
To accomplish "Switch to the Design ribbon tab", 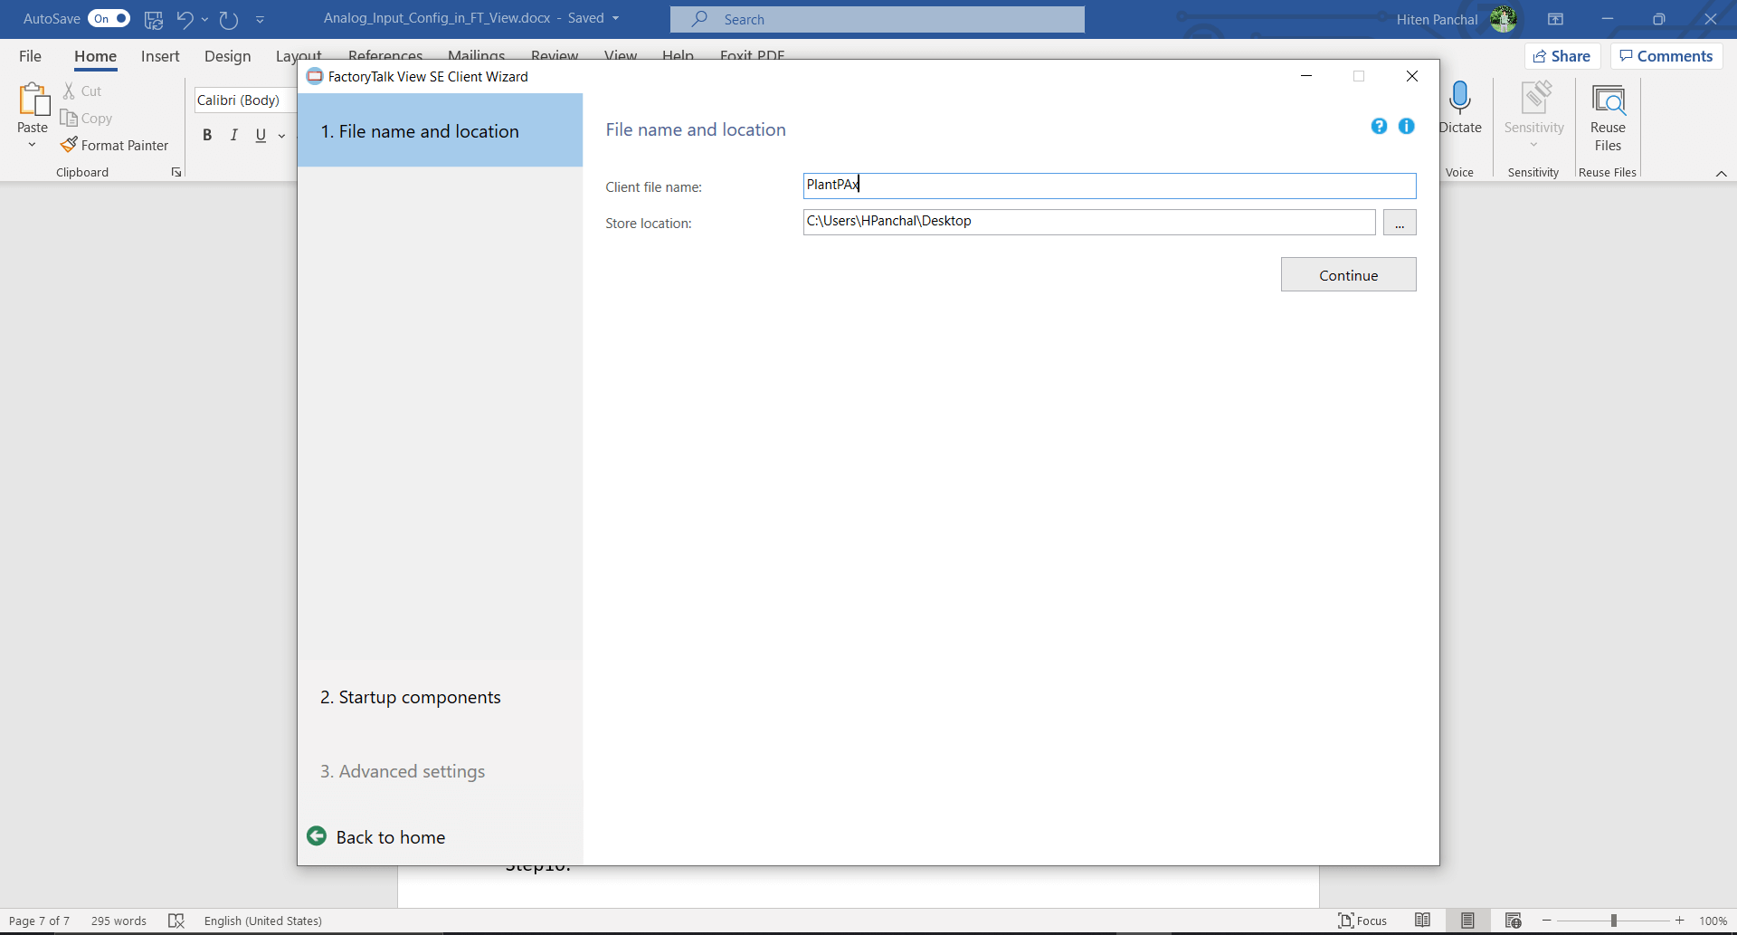I will pos(227,56).
